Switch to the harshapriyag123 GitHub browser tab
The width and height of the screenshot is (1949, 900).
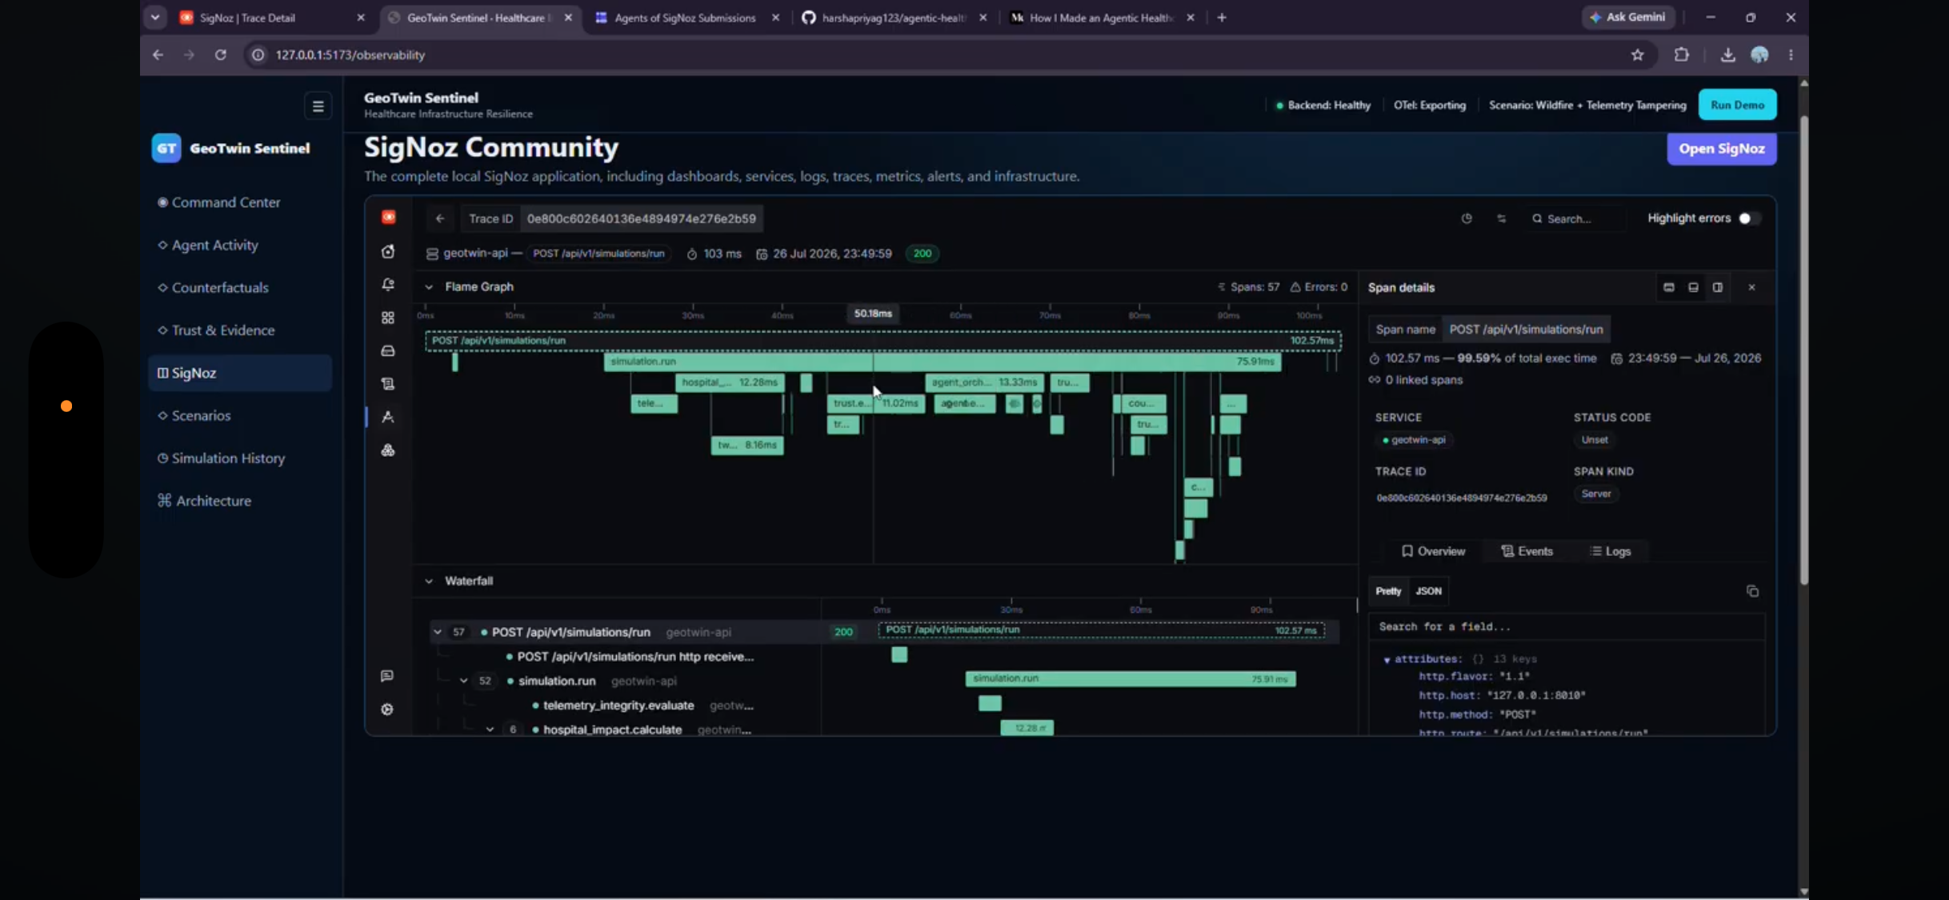pyautogui.click(x=894, y=18)
